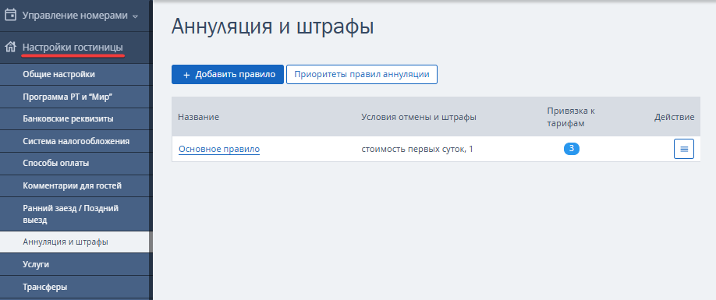Click the Действие column header
The height and width of the screenshot is (300, 716).
[674, 117]
